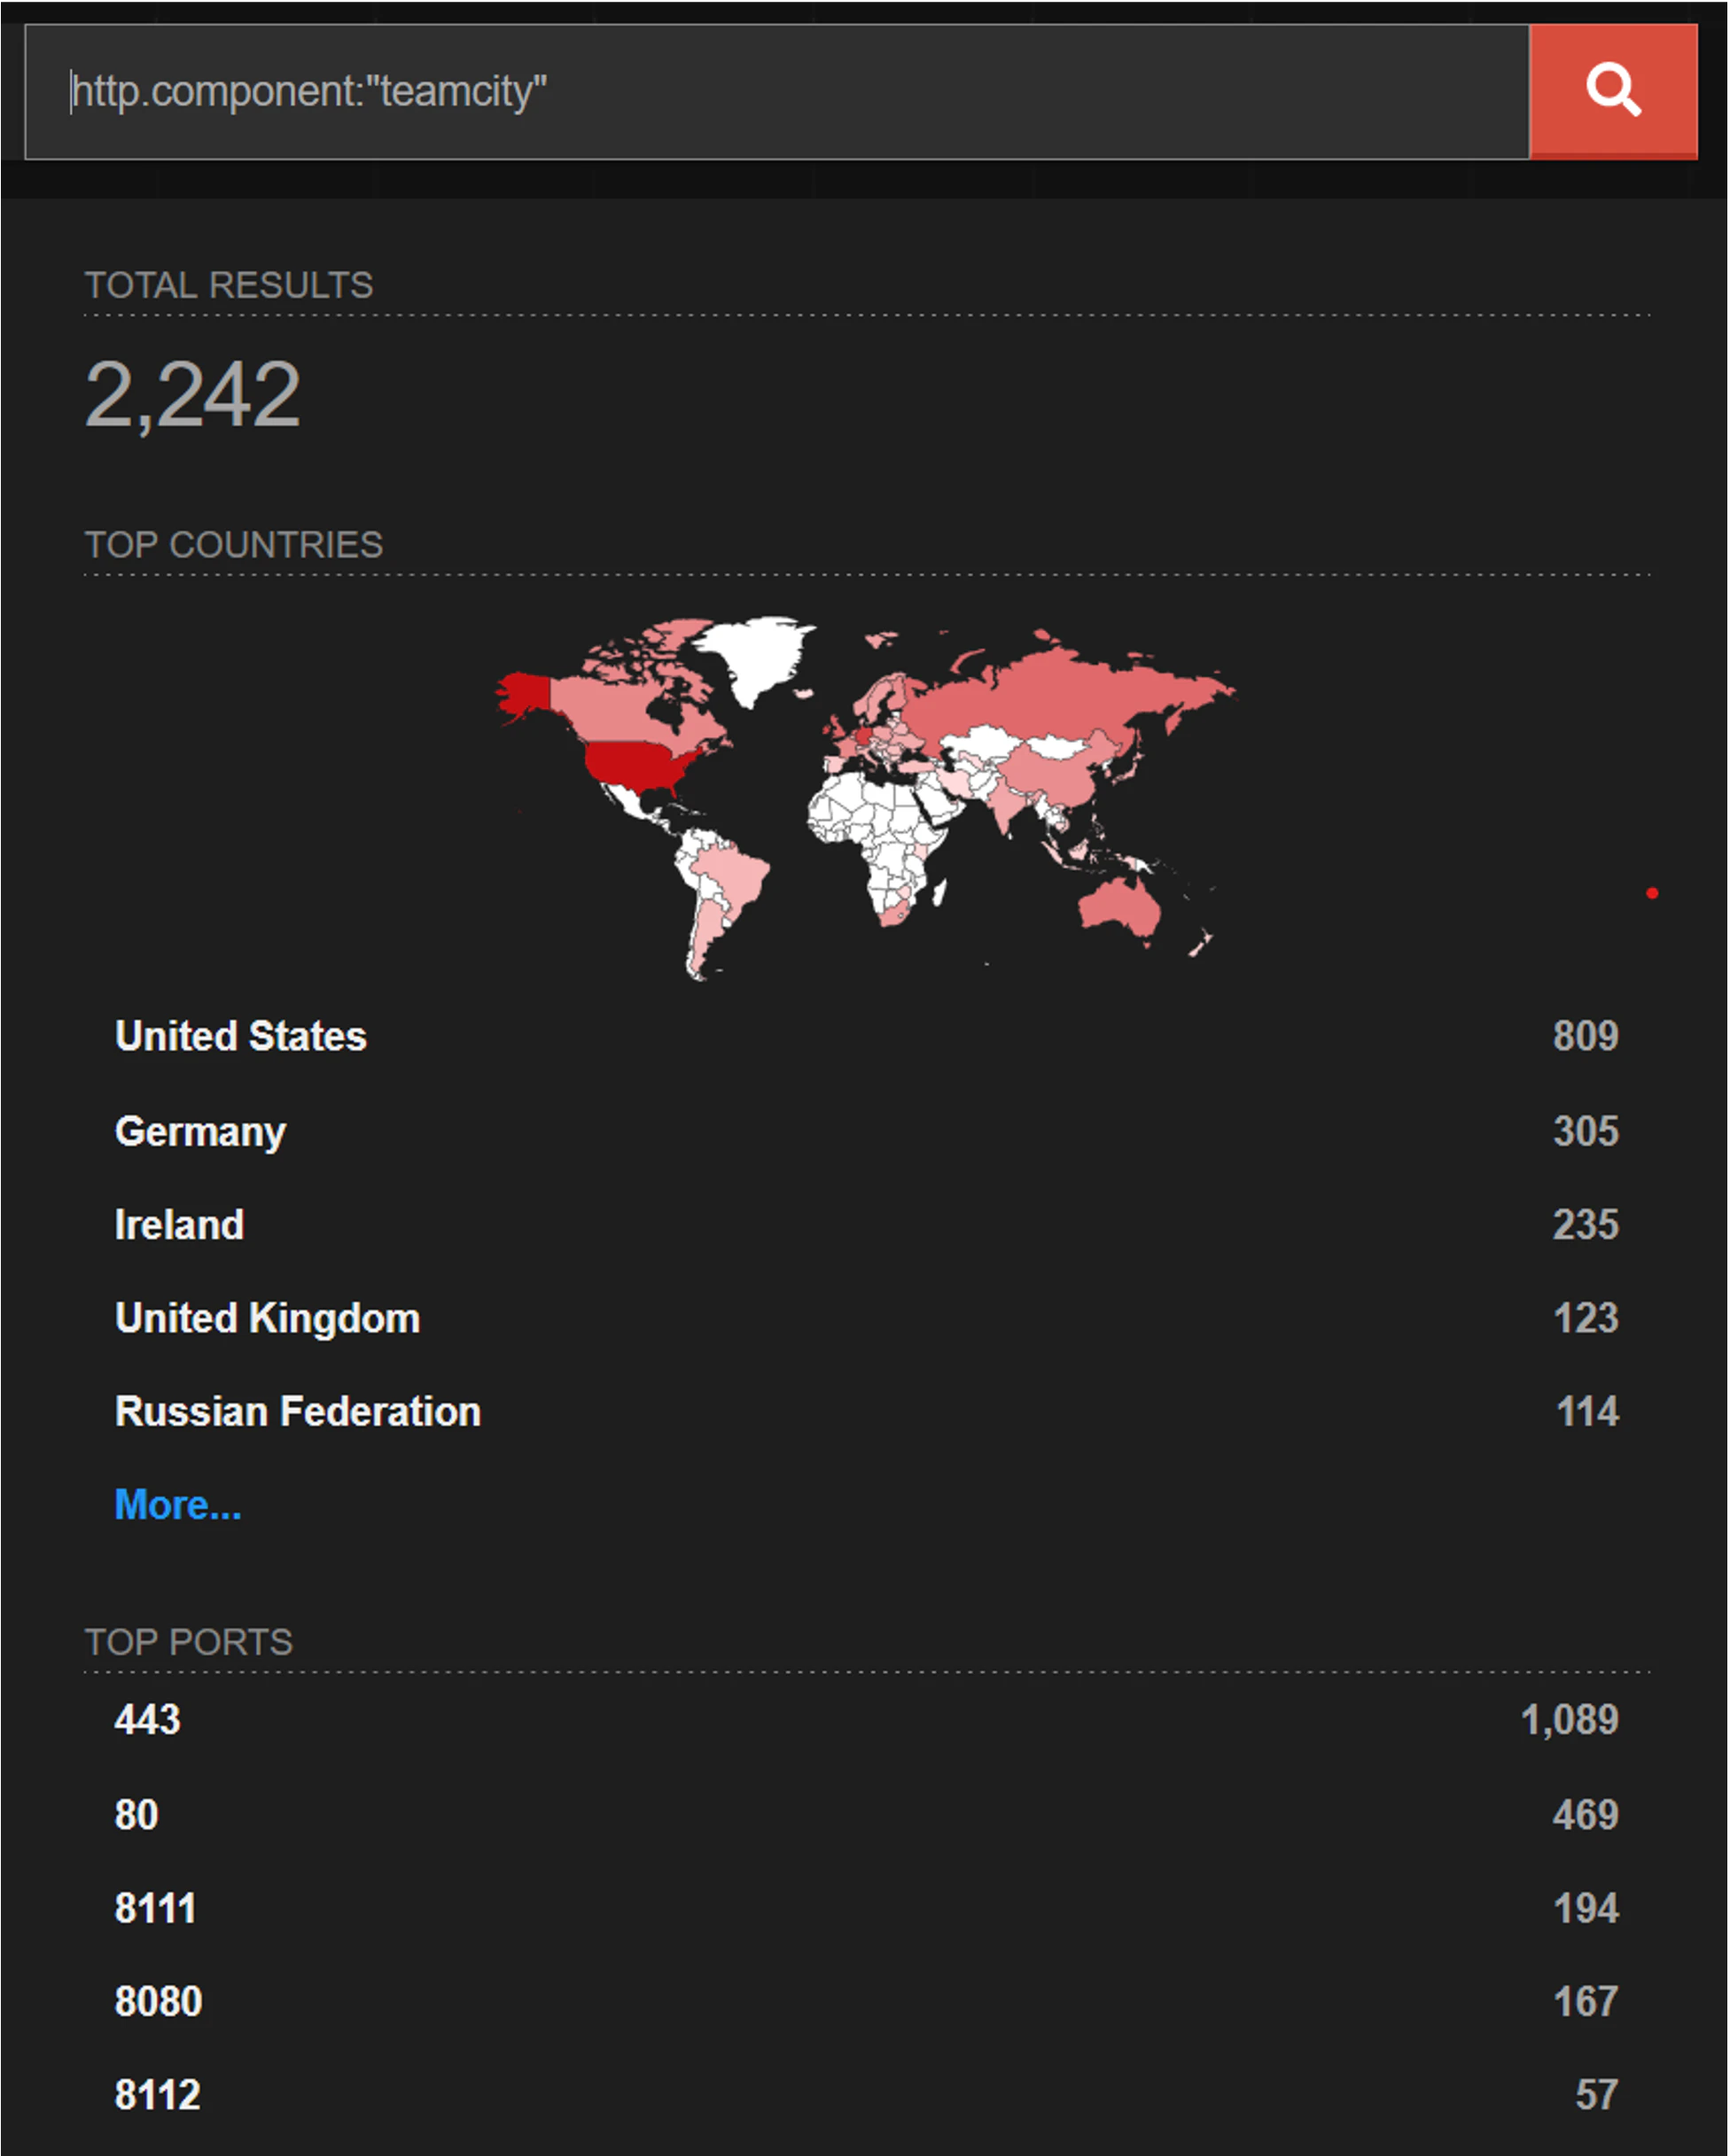The image size is (1730, 2156).
Task: Click the 469 count for port 80
Action: 1586,1815
